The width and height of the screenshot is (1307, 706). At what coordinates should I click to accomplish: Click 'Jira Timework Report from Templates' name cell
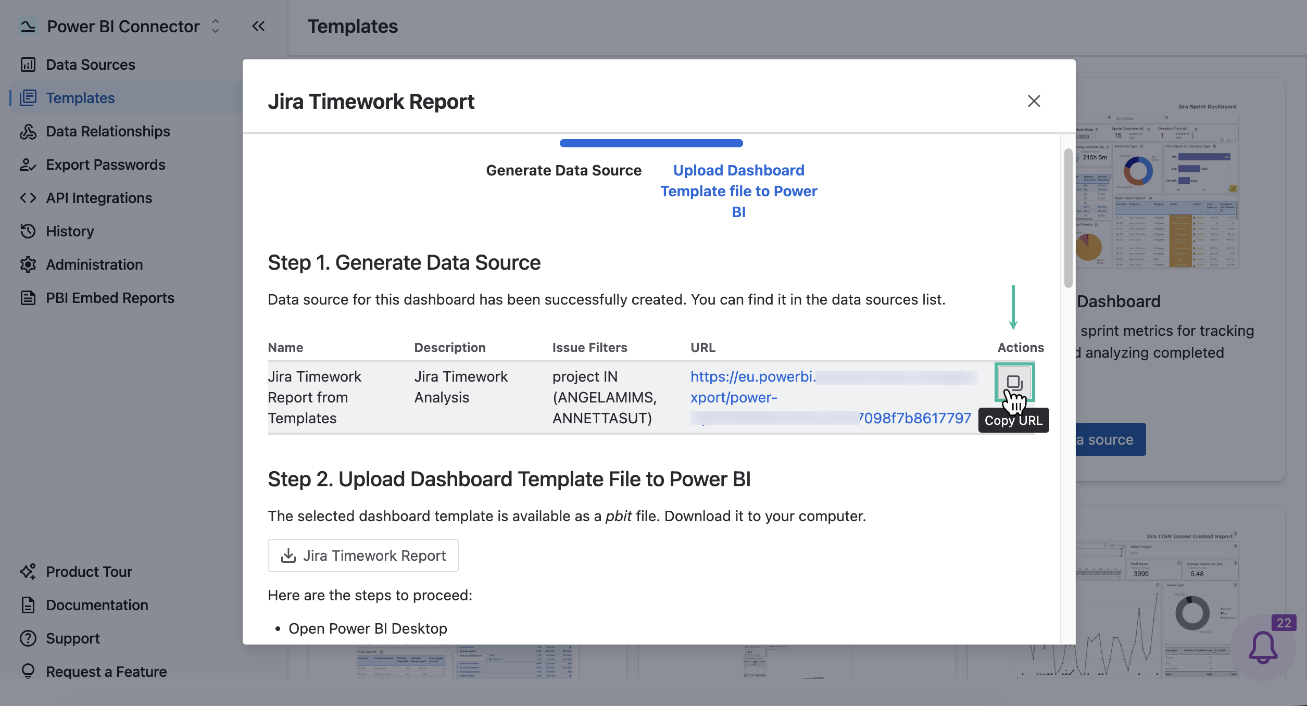pyautogui.click(x=315, y=397)
